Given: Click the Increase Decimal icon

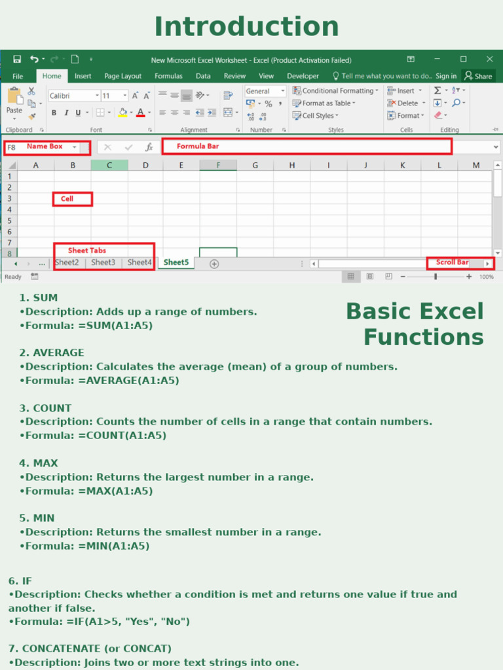Looking at the screenshot, I should (251, 116).
